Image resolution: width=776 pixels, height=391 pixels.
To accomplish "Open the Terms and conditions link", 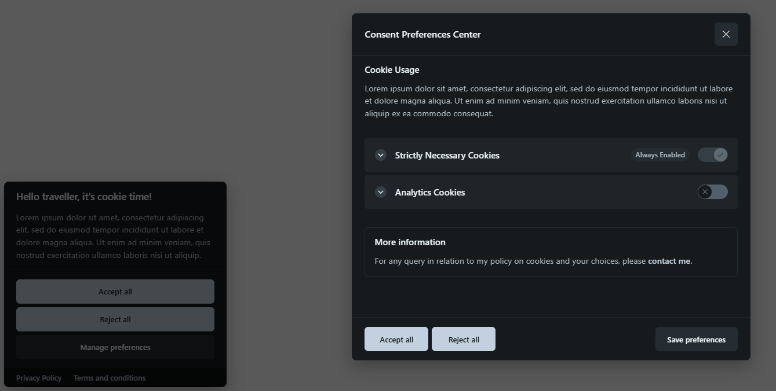I will 110,378.
